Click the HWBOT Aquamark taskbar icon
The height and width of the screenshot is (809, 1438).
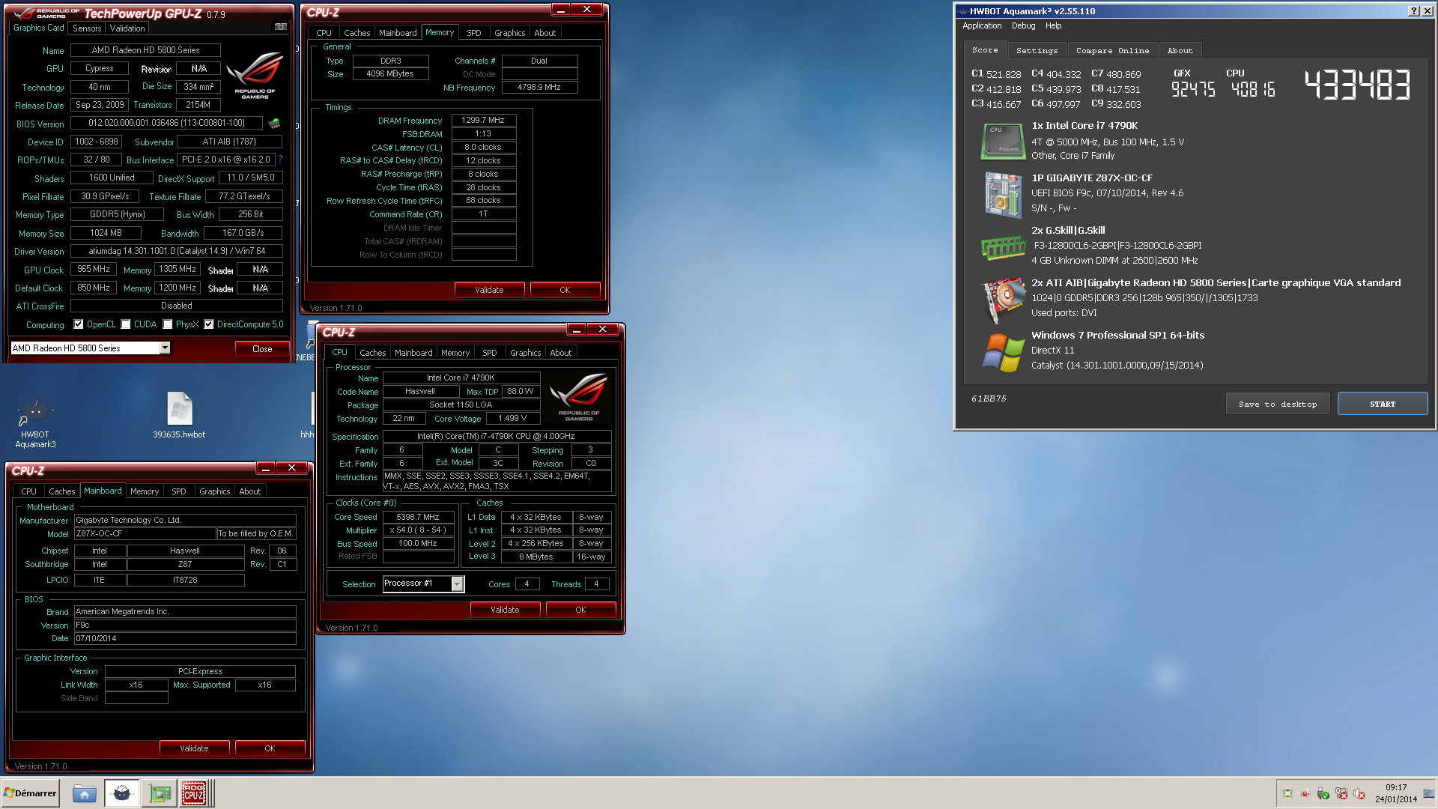pyautogui.click(x=121, y=793)
